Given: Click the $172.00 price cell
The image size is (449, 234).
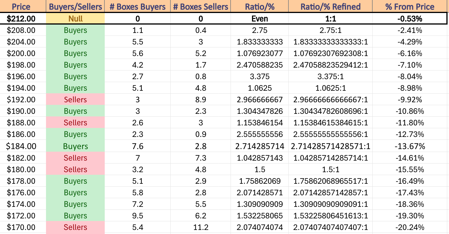Looking at the screenshot, I should point(23,216).
